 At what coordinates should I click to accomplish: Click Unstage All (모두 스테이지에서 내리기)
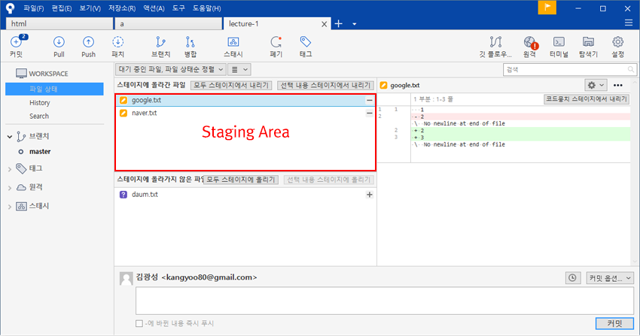pyautogui.click(x=231, y=86)
